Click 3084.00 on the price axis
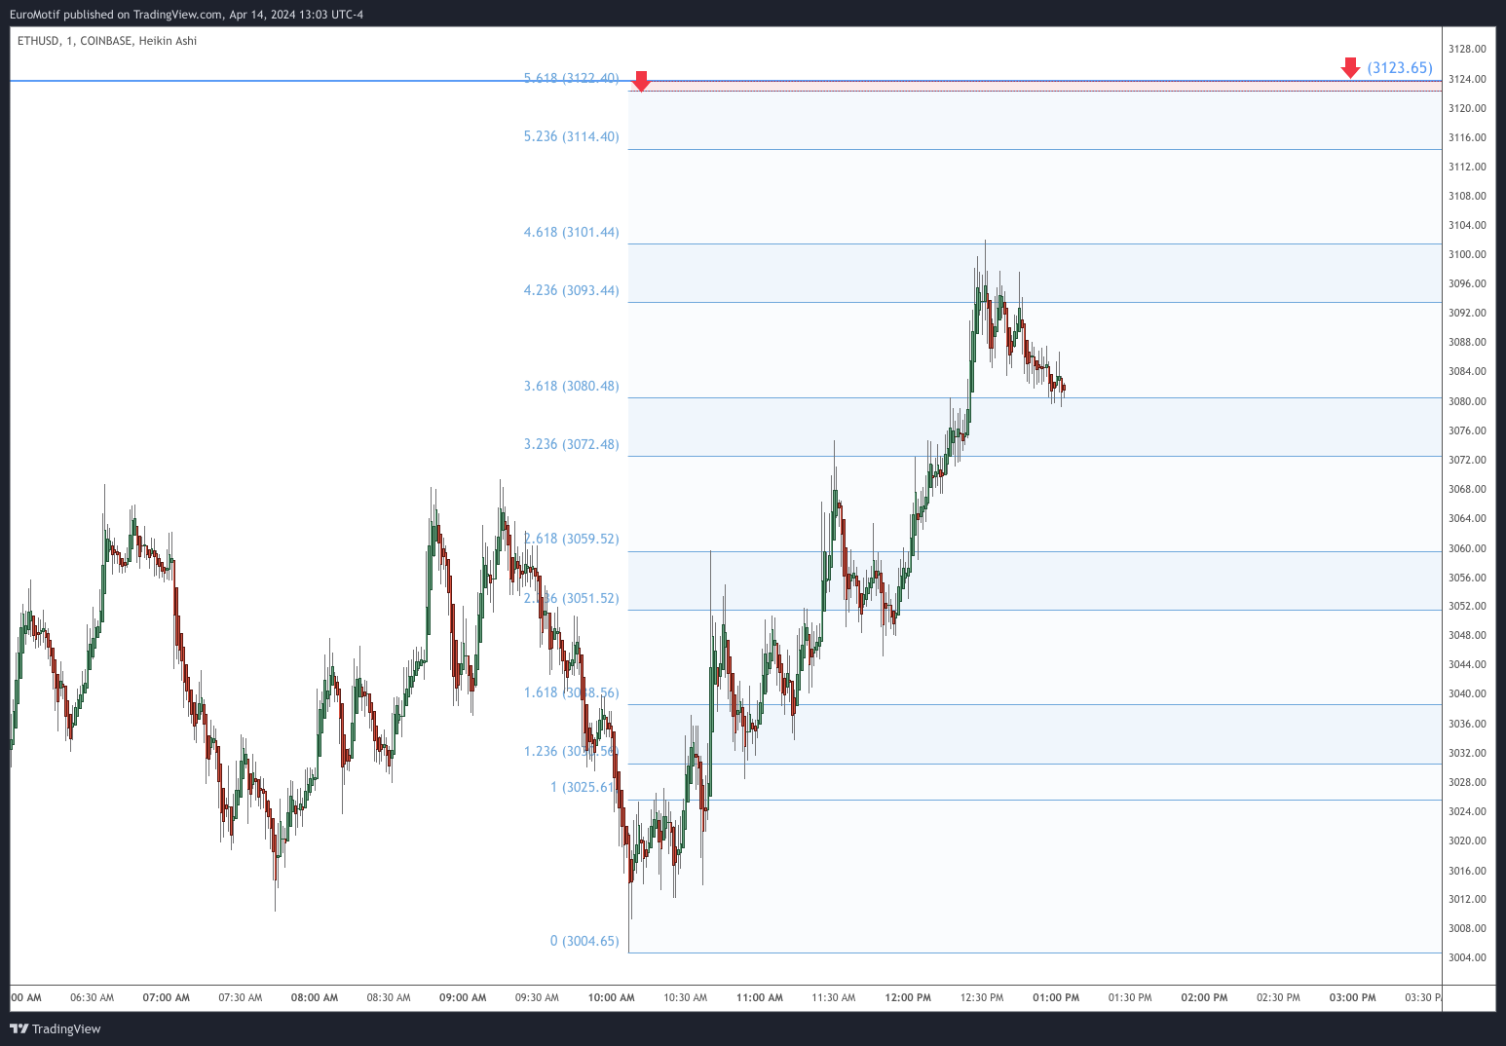1506x1046 pixels. click(x=1467, y=371)
